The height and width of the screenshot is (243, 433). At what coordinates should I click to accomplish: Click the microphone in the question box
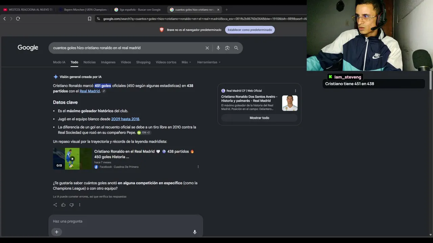(195, 232)
